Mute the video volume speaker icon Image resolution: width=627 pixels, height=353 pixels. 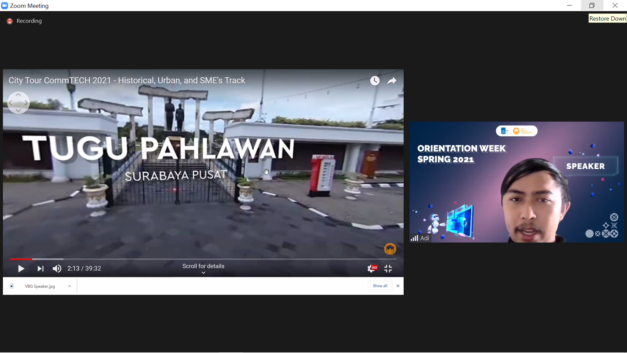(57, 269)
